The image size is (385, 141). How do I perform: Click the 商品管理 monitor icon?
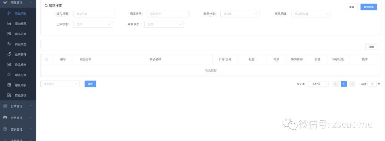click(5, 2)
